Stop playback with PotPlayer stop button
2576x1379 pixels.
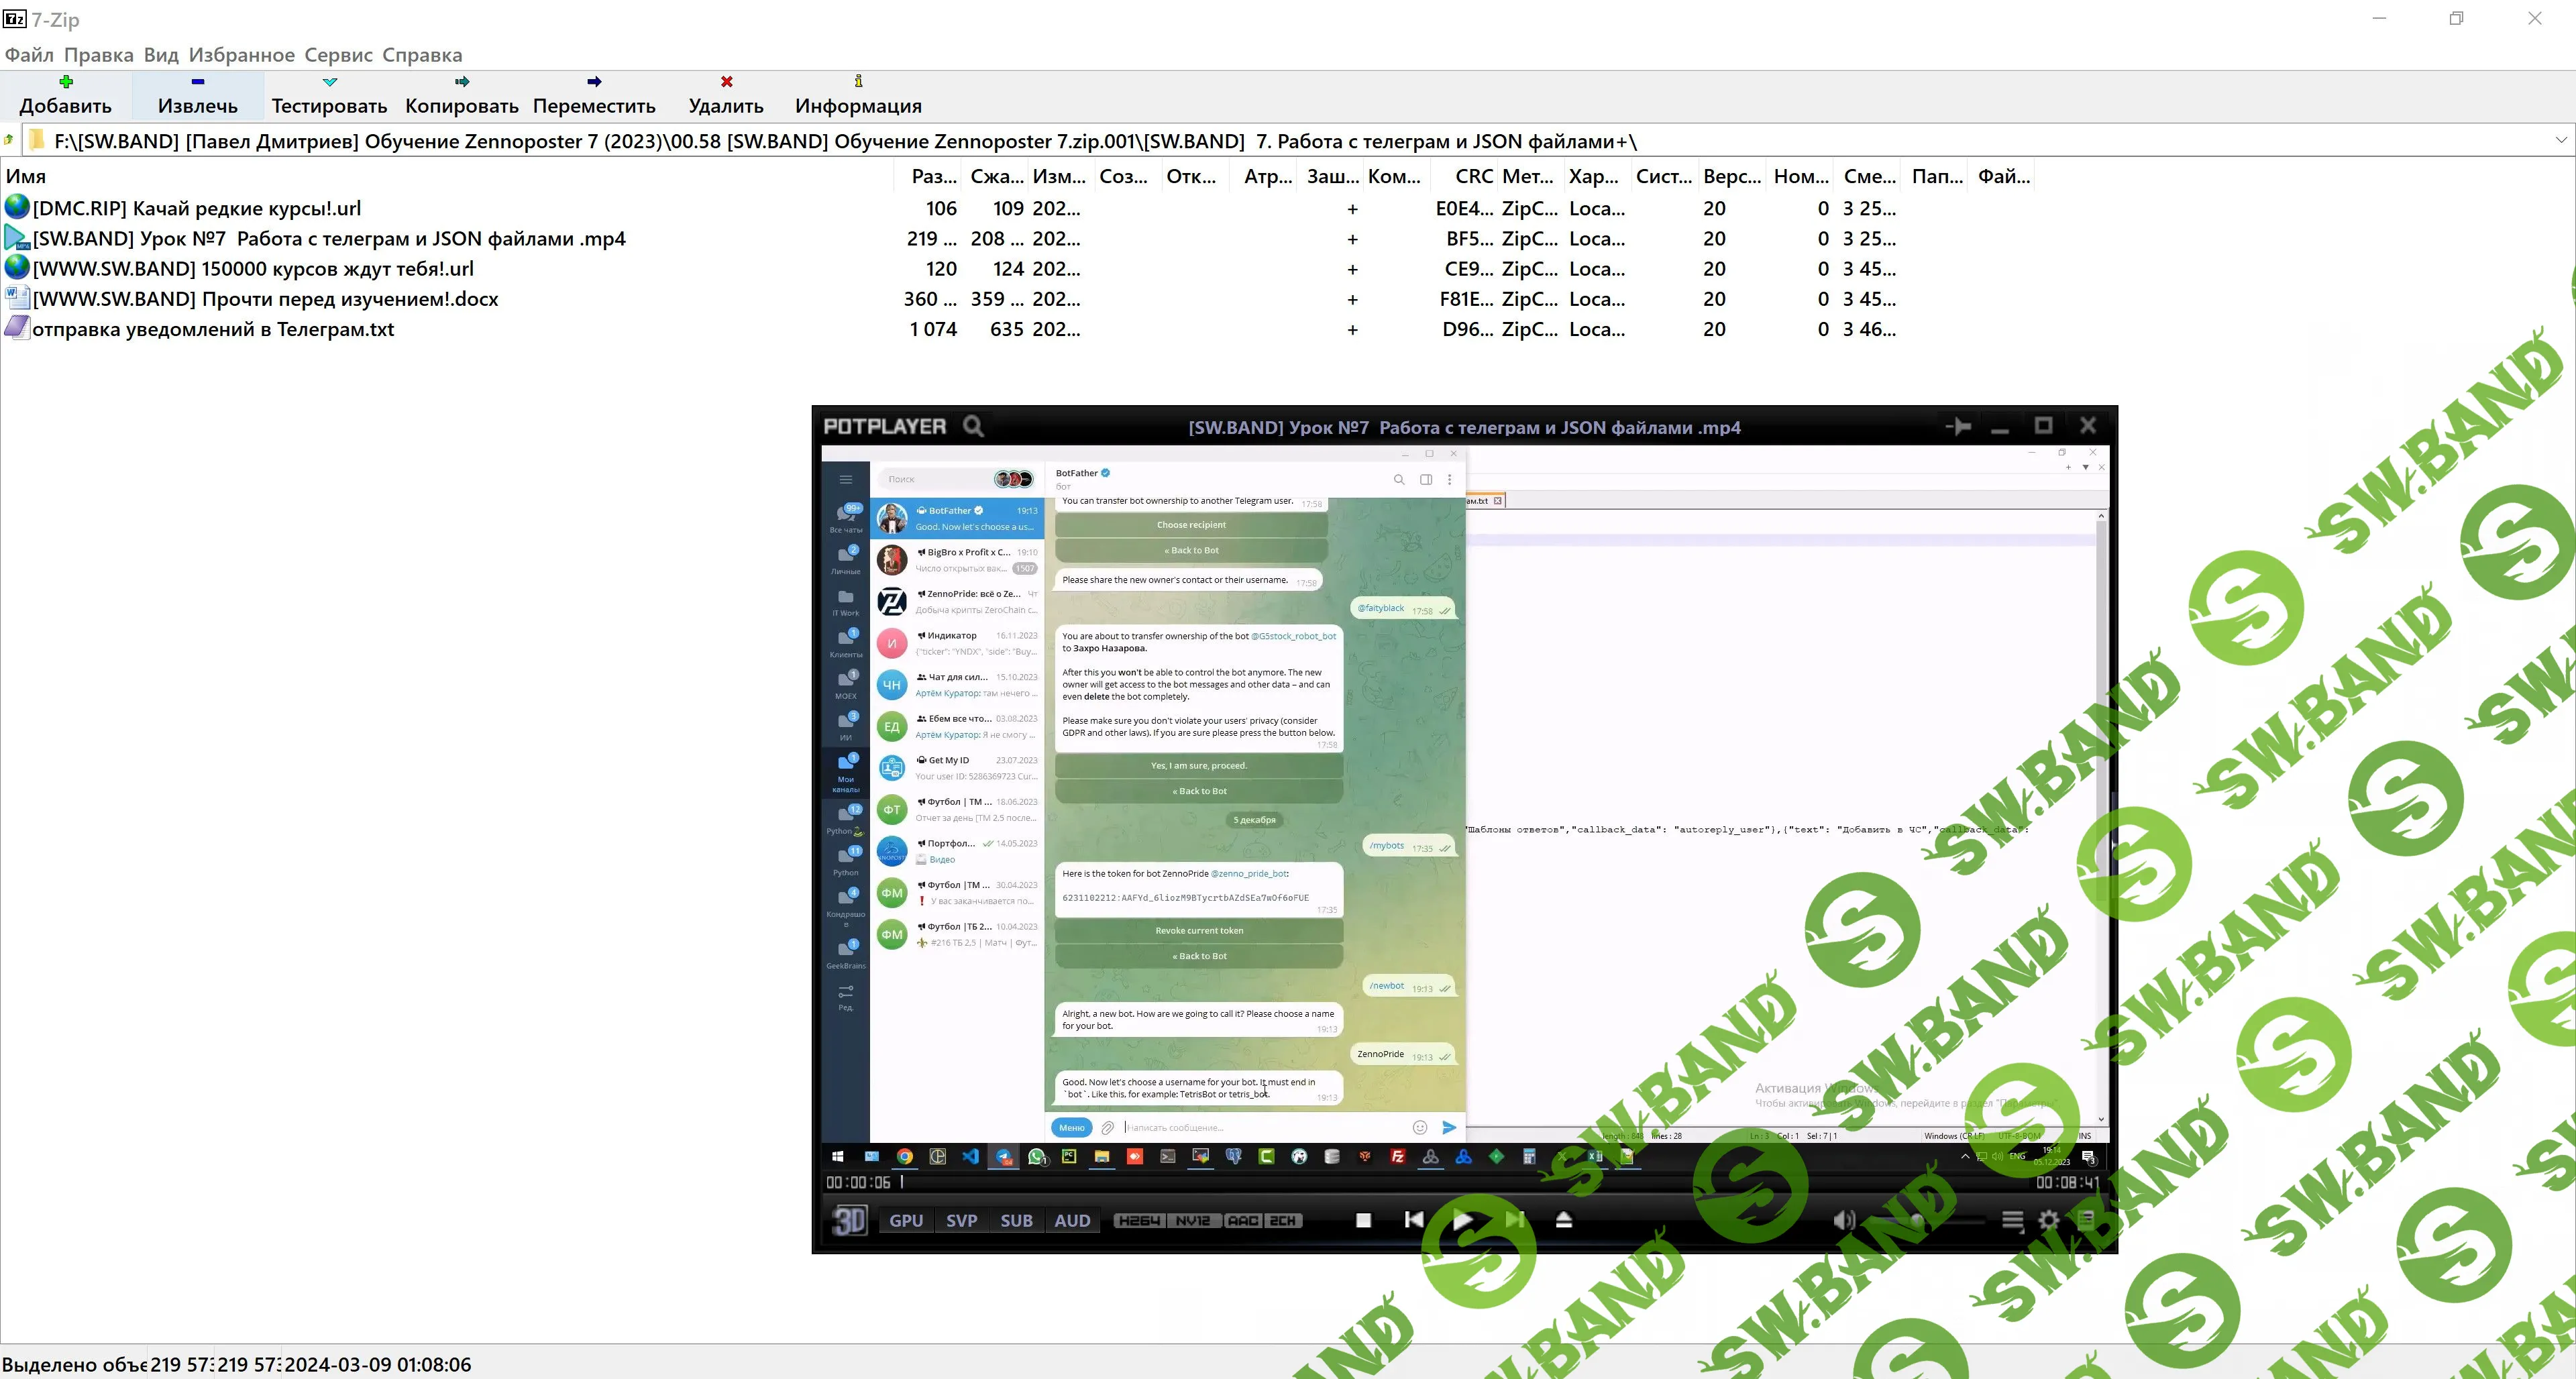click(x=1363, y=1220)
